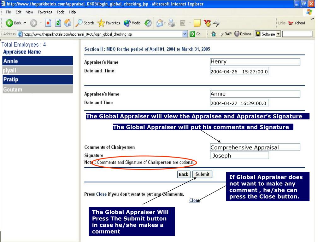Select appraisee piyali in the list
This screenshot has height=242, width=323.
38,70
